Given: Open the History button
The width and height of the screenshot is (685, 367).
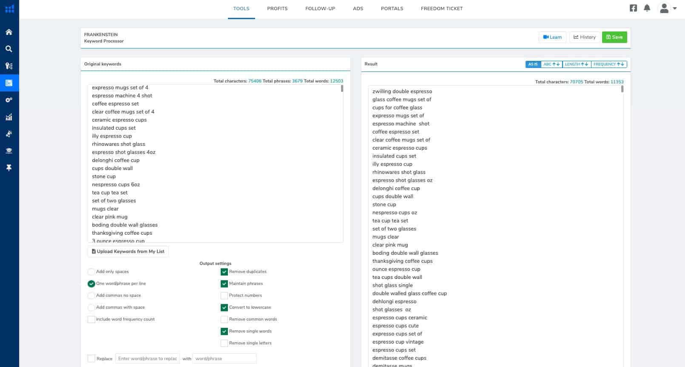Looking at the screenshot, I should [585, 37].
